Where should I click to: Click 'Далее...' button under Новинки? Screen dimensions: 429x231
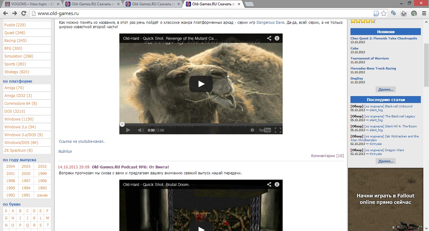[386, 90]
